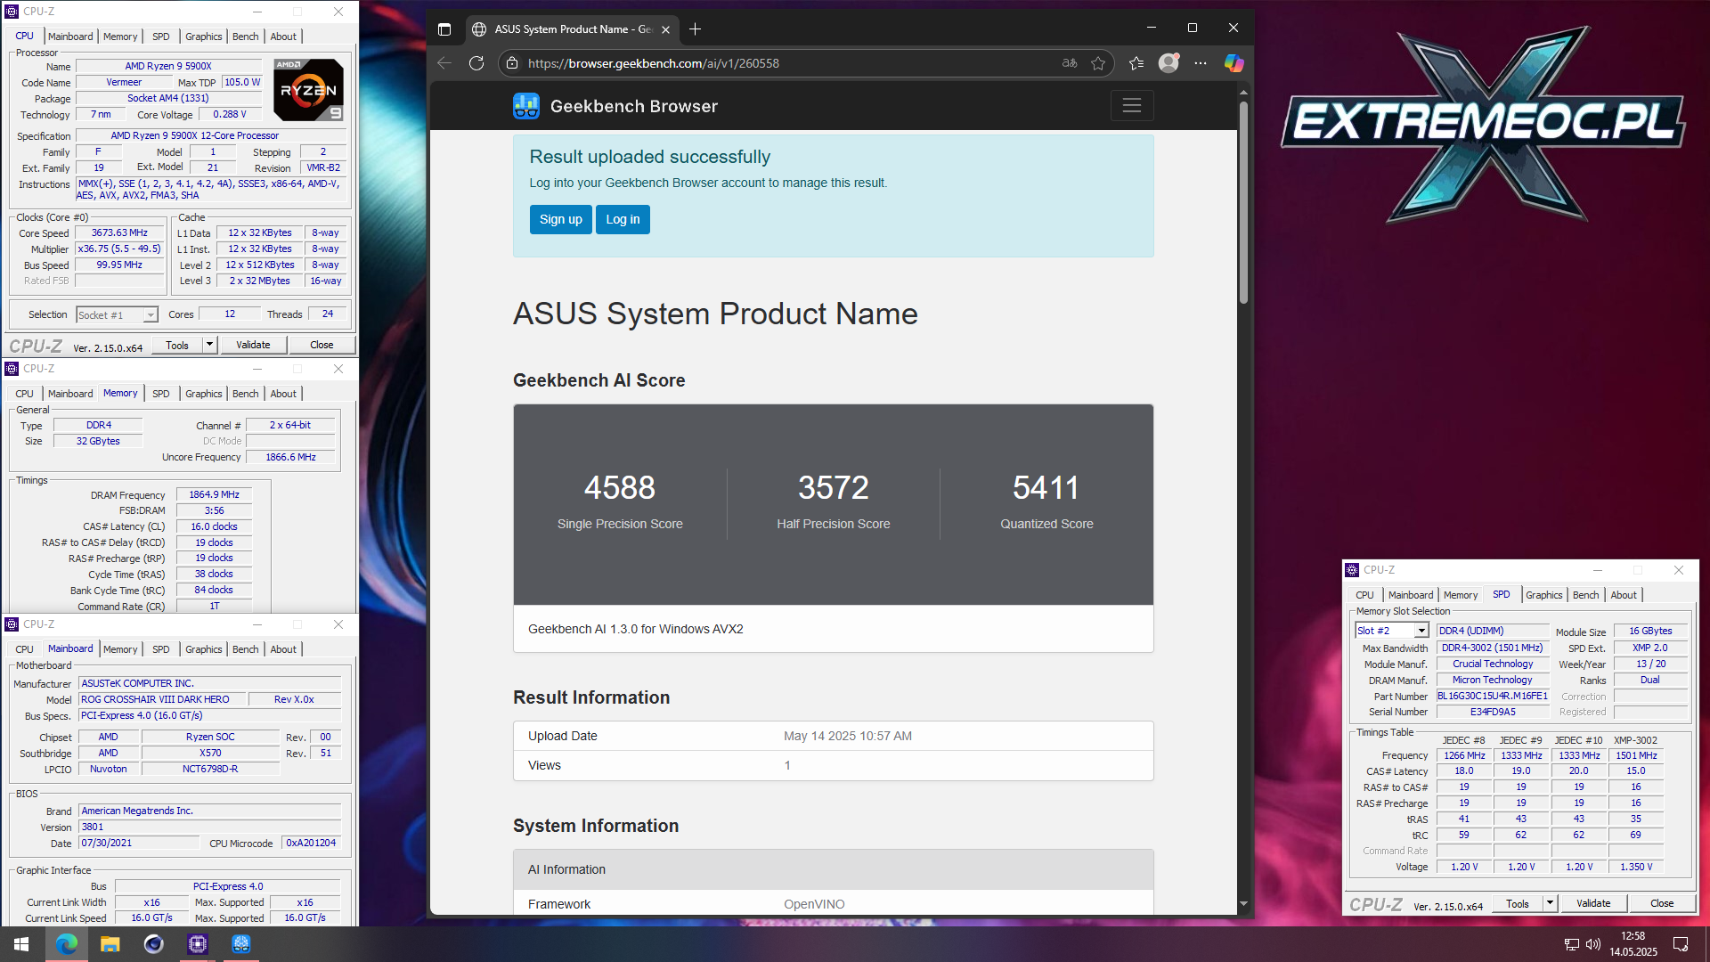This screenshot has height=962, width=1710.
Task: Open Graphics tab in Mainboard CPU-Z window
Action: pos(203,649)
